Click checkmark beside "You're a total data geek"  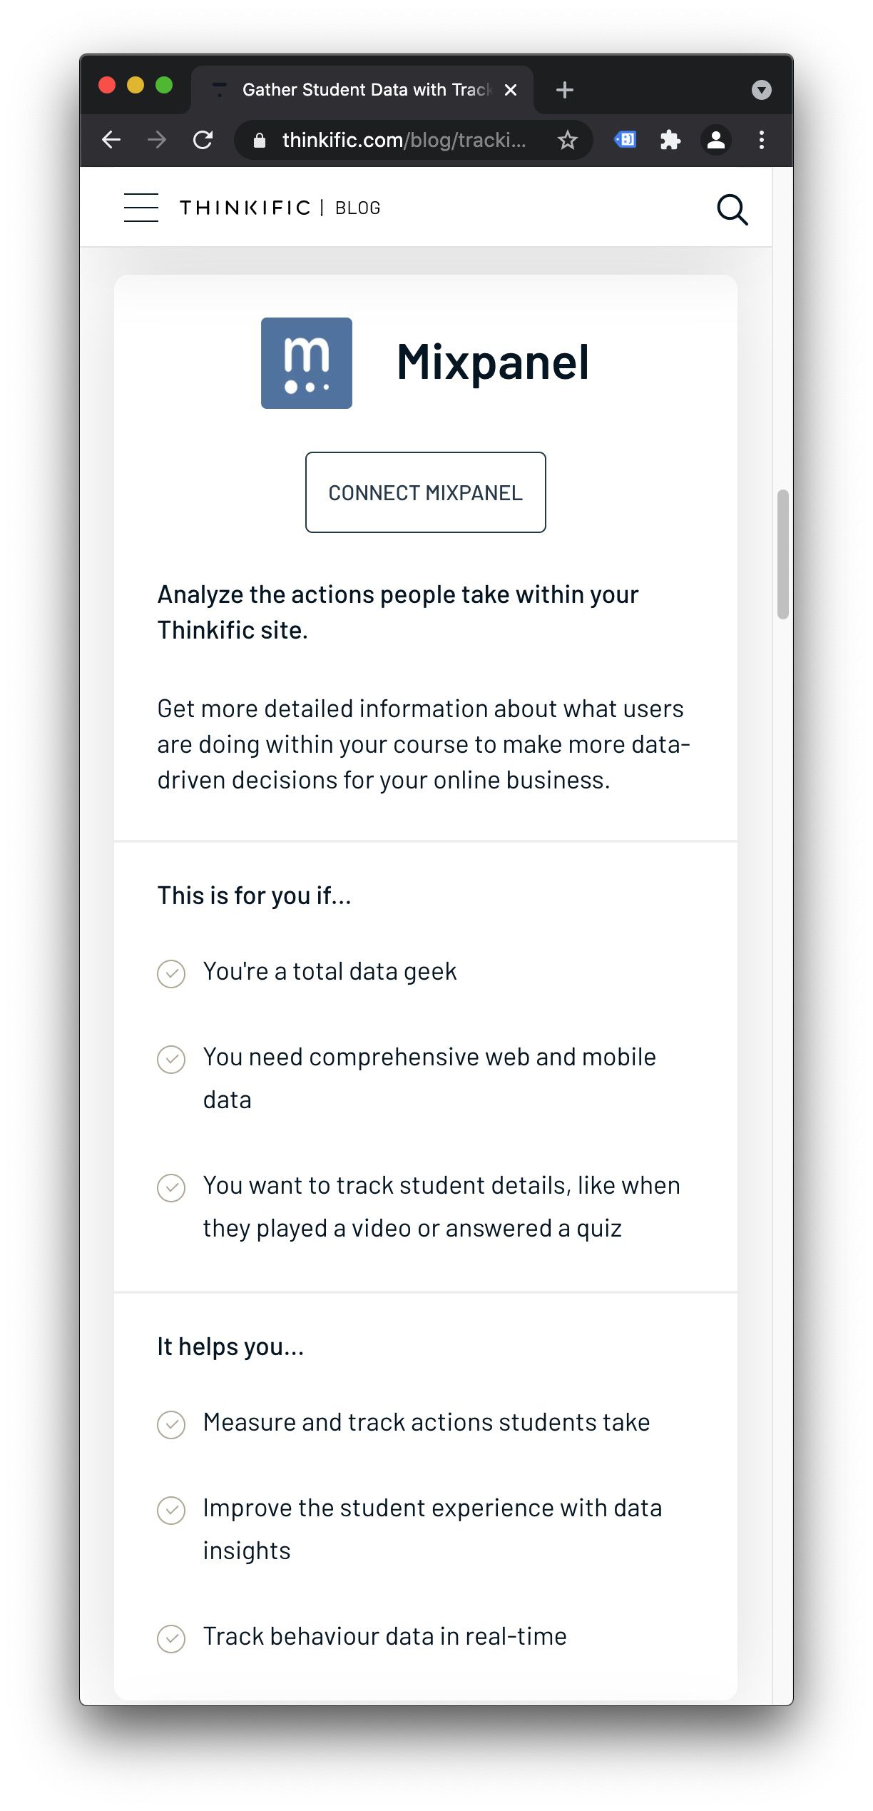point(171,973)
